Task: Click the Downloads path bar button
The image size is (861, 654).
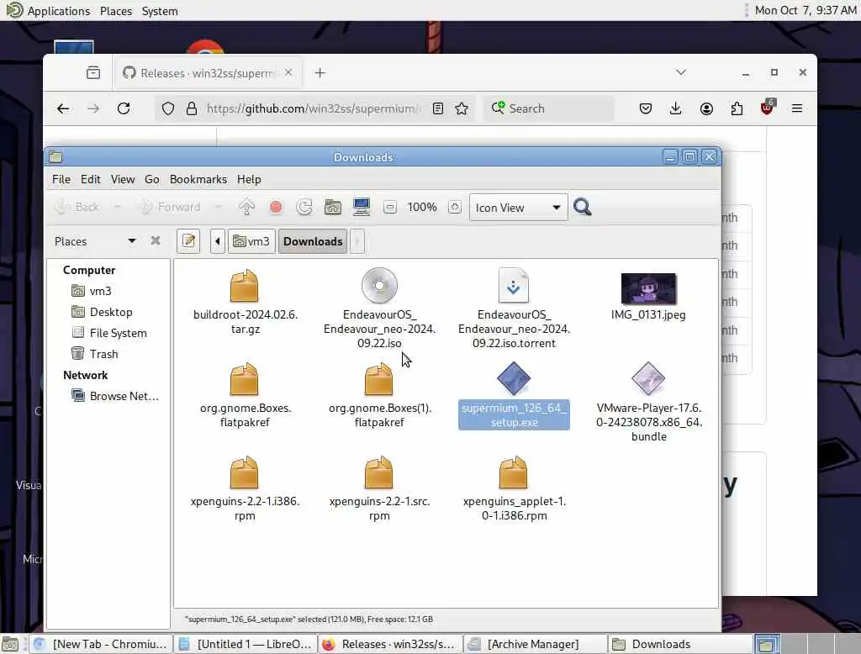Action: tap(313, 241)
